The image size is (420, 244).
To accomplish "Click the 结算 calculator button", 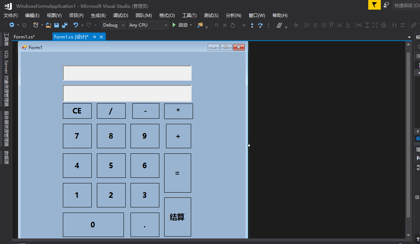I will (x=177, y=217).
